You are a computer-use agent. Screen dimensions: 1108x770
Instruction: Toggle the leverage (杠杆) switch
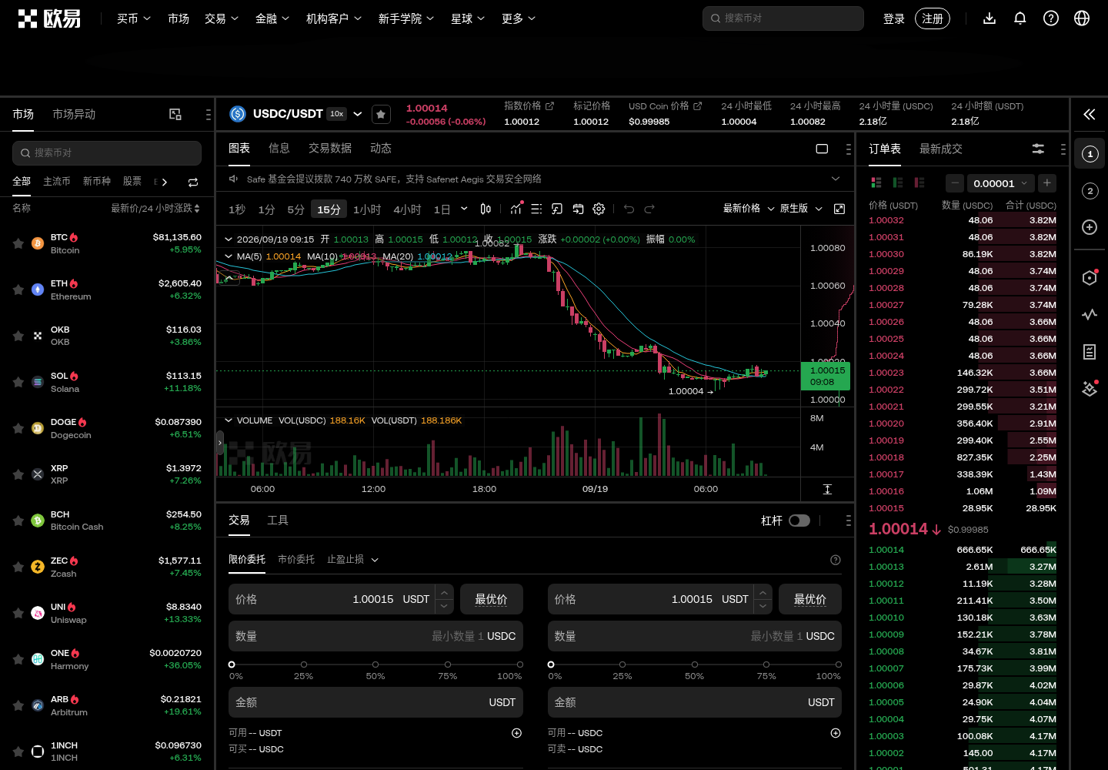click(x=799, y=521)
